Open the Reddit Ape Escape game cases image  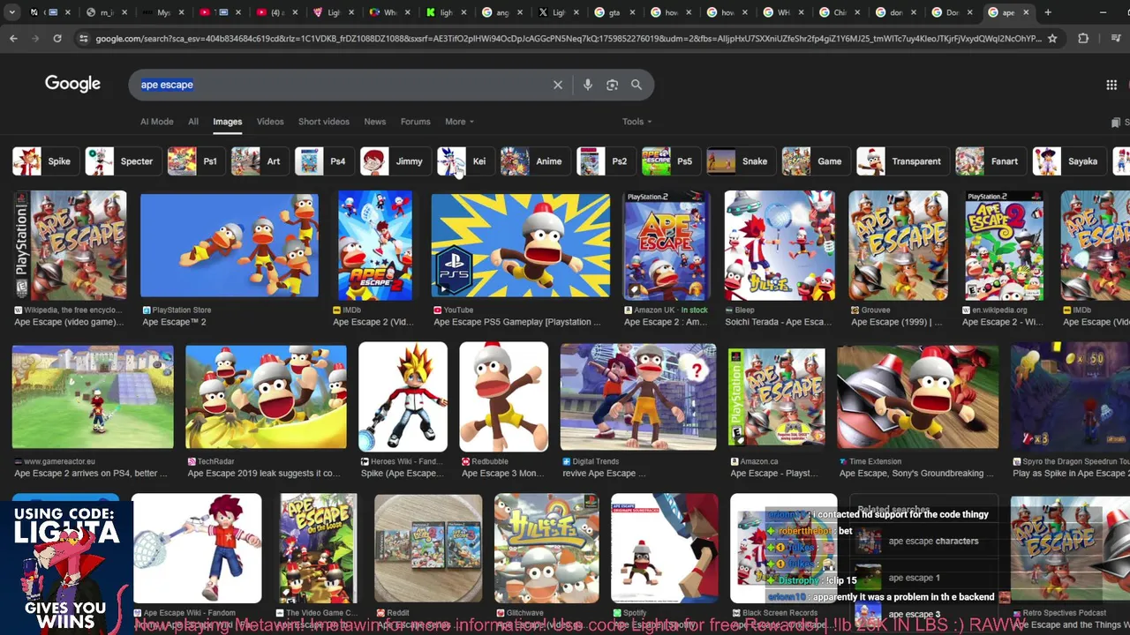click(x=428, y=549)
